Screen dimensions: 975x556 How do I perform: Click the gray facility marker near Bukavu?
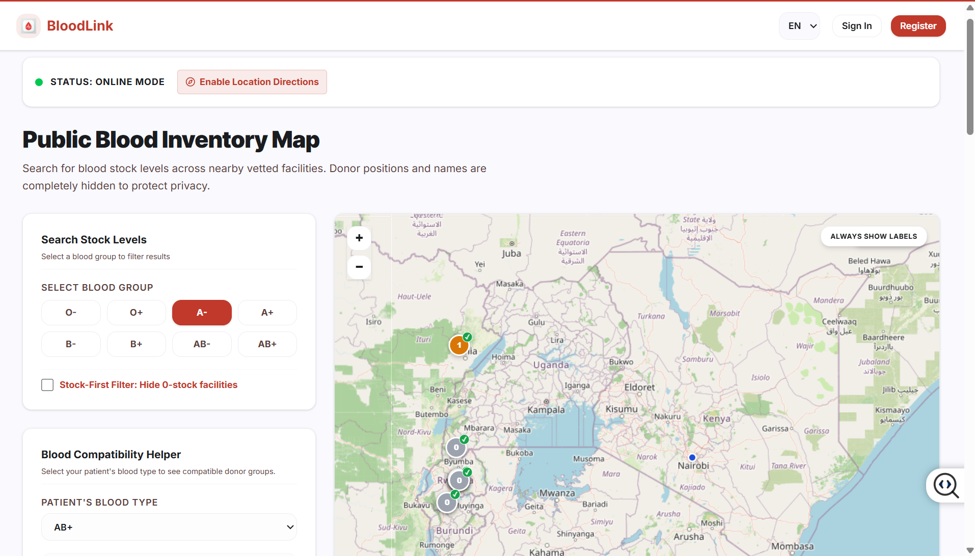coord(447,503)
